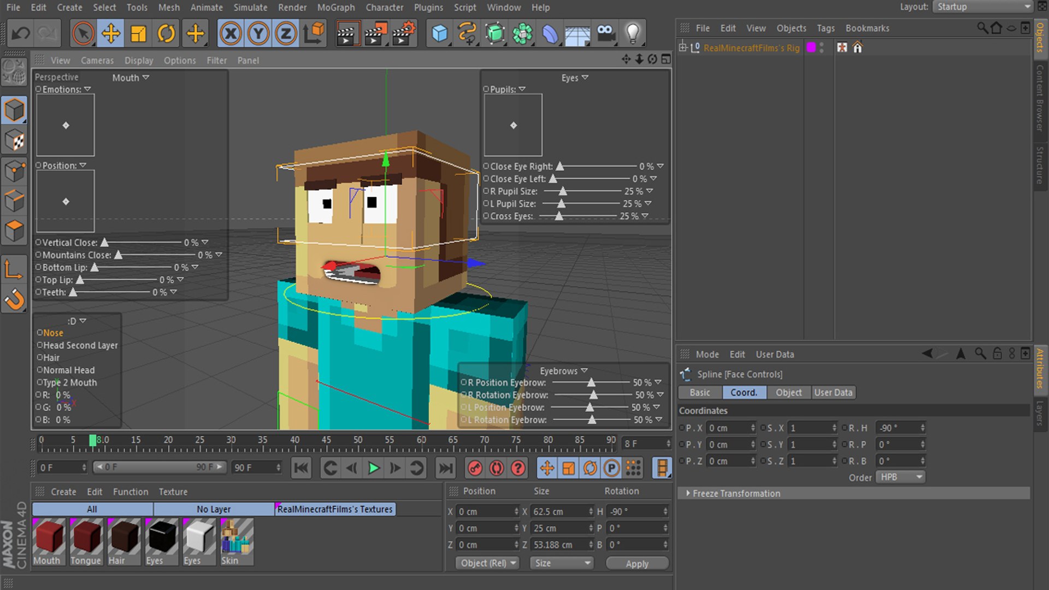Viewport: 1049px width, 590px height.
Task: Open the Character menu
Action: click(x=384, y=8)
